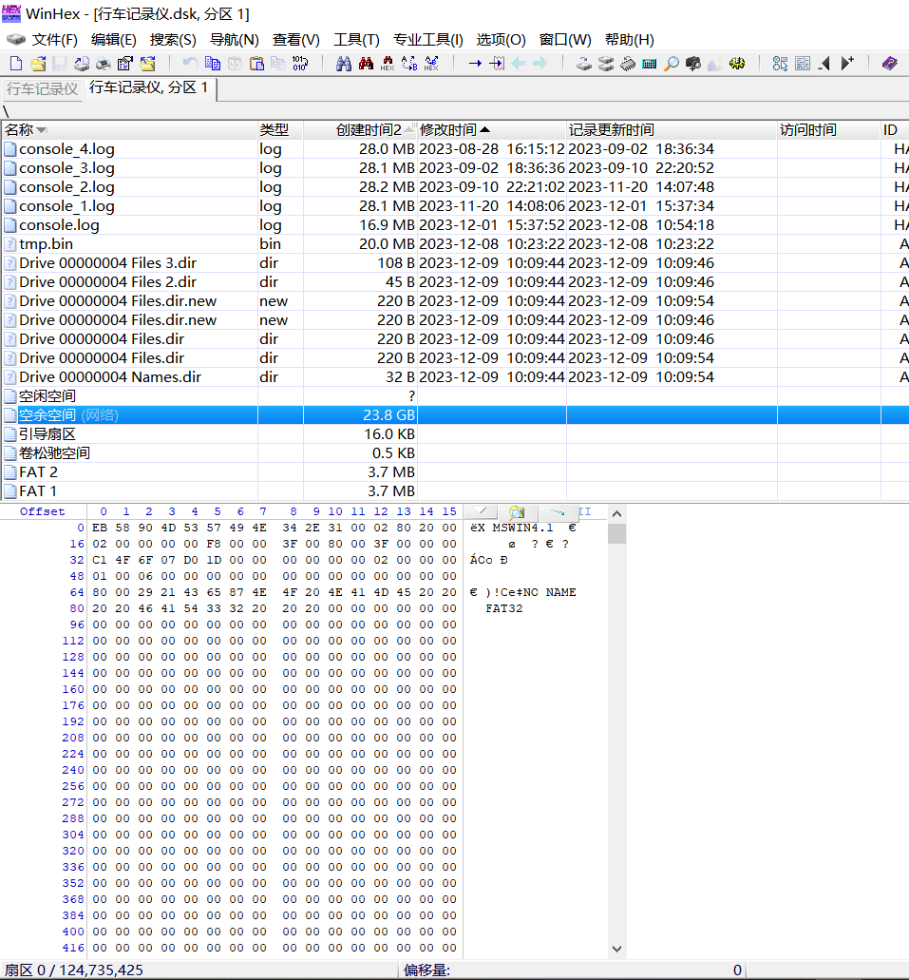Image resolution: width=909 pixels, height=980 pixels.
Task: Click the folder magnifier icon above hex text
Action: 517,512
